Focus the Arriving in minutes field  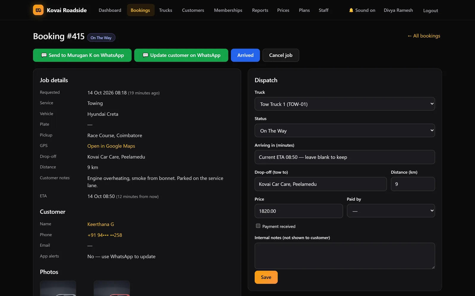coord(345,157)
